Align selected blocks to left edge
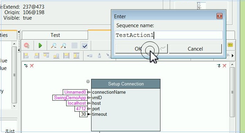The height and width of the screenshot is (133, 245). point(26,55)
